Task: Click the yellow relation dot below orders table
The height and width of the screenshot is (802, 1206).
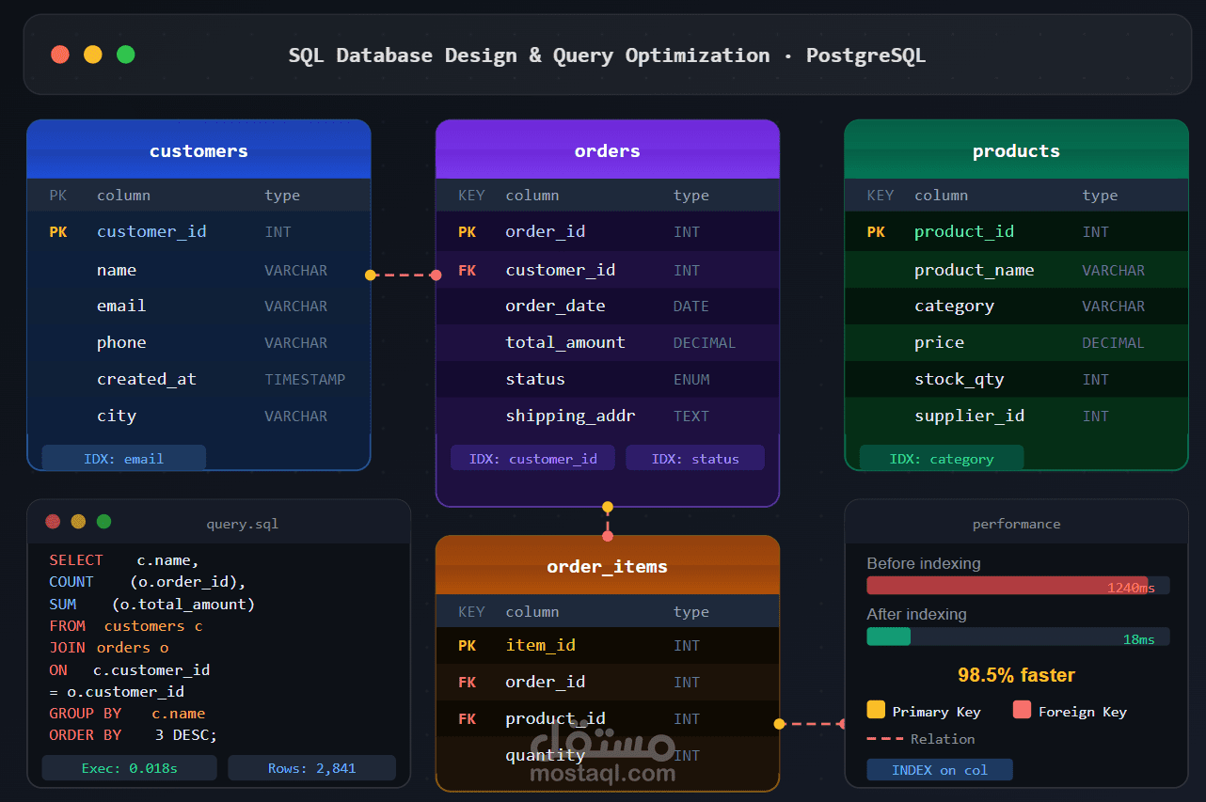Action: (608, 508)
